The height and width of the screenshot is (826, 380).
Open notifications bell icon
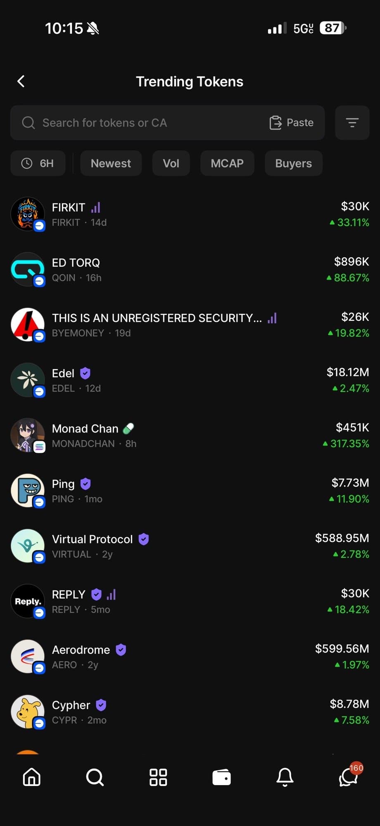point(285,777)
